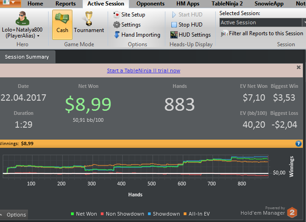Screen dimensions: 306x222
Task: Open the HM Apps tab
Action: coord(188,4)
